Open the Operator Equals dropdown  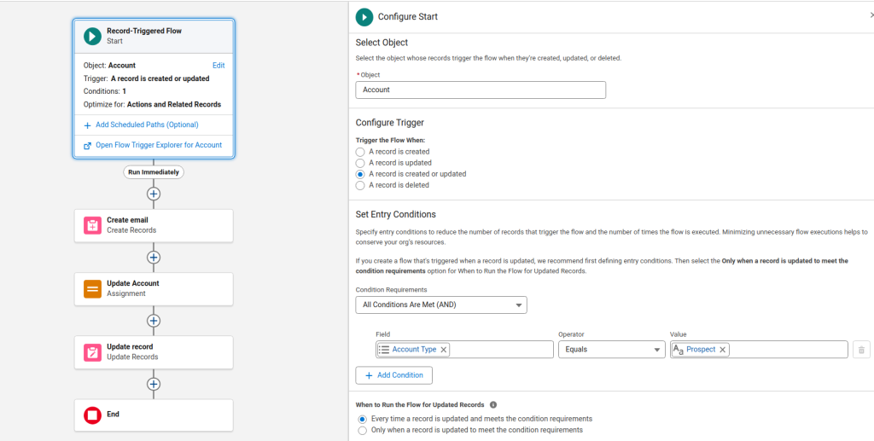(x=611, y=350)
